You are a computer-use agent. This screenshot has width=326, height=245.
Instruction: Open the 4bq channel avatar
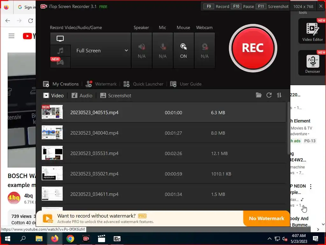click(x=14, y=198)
